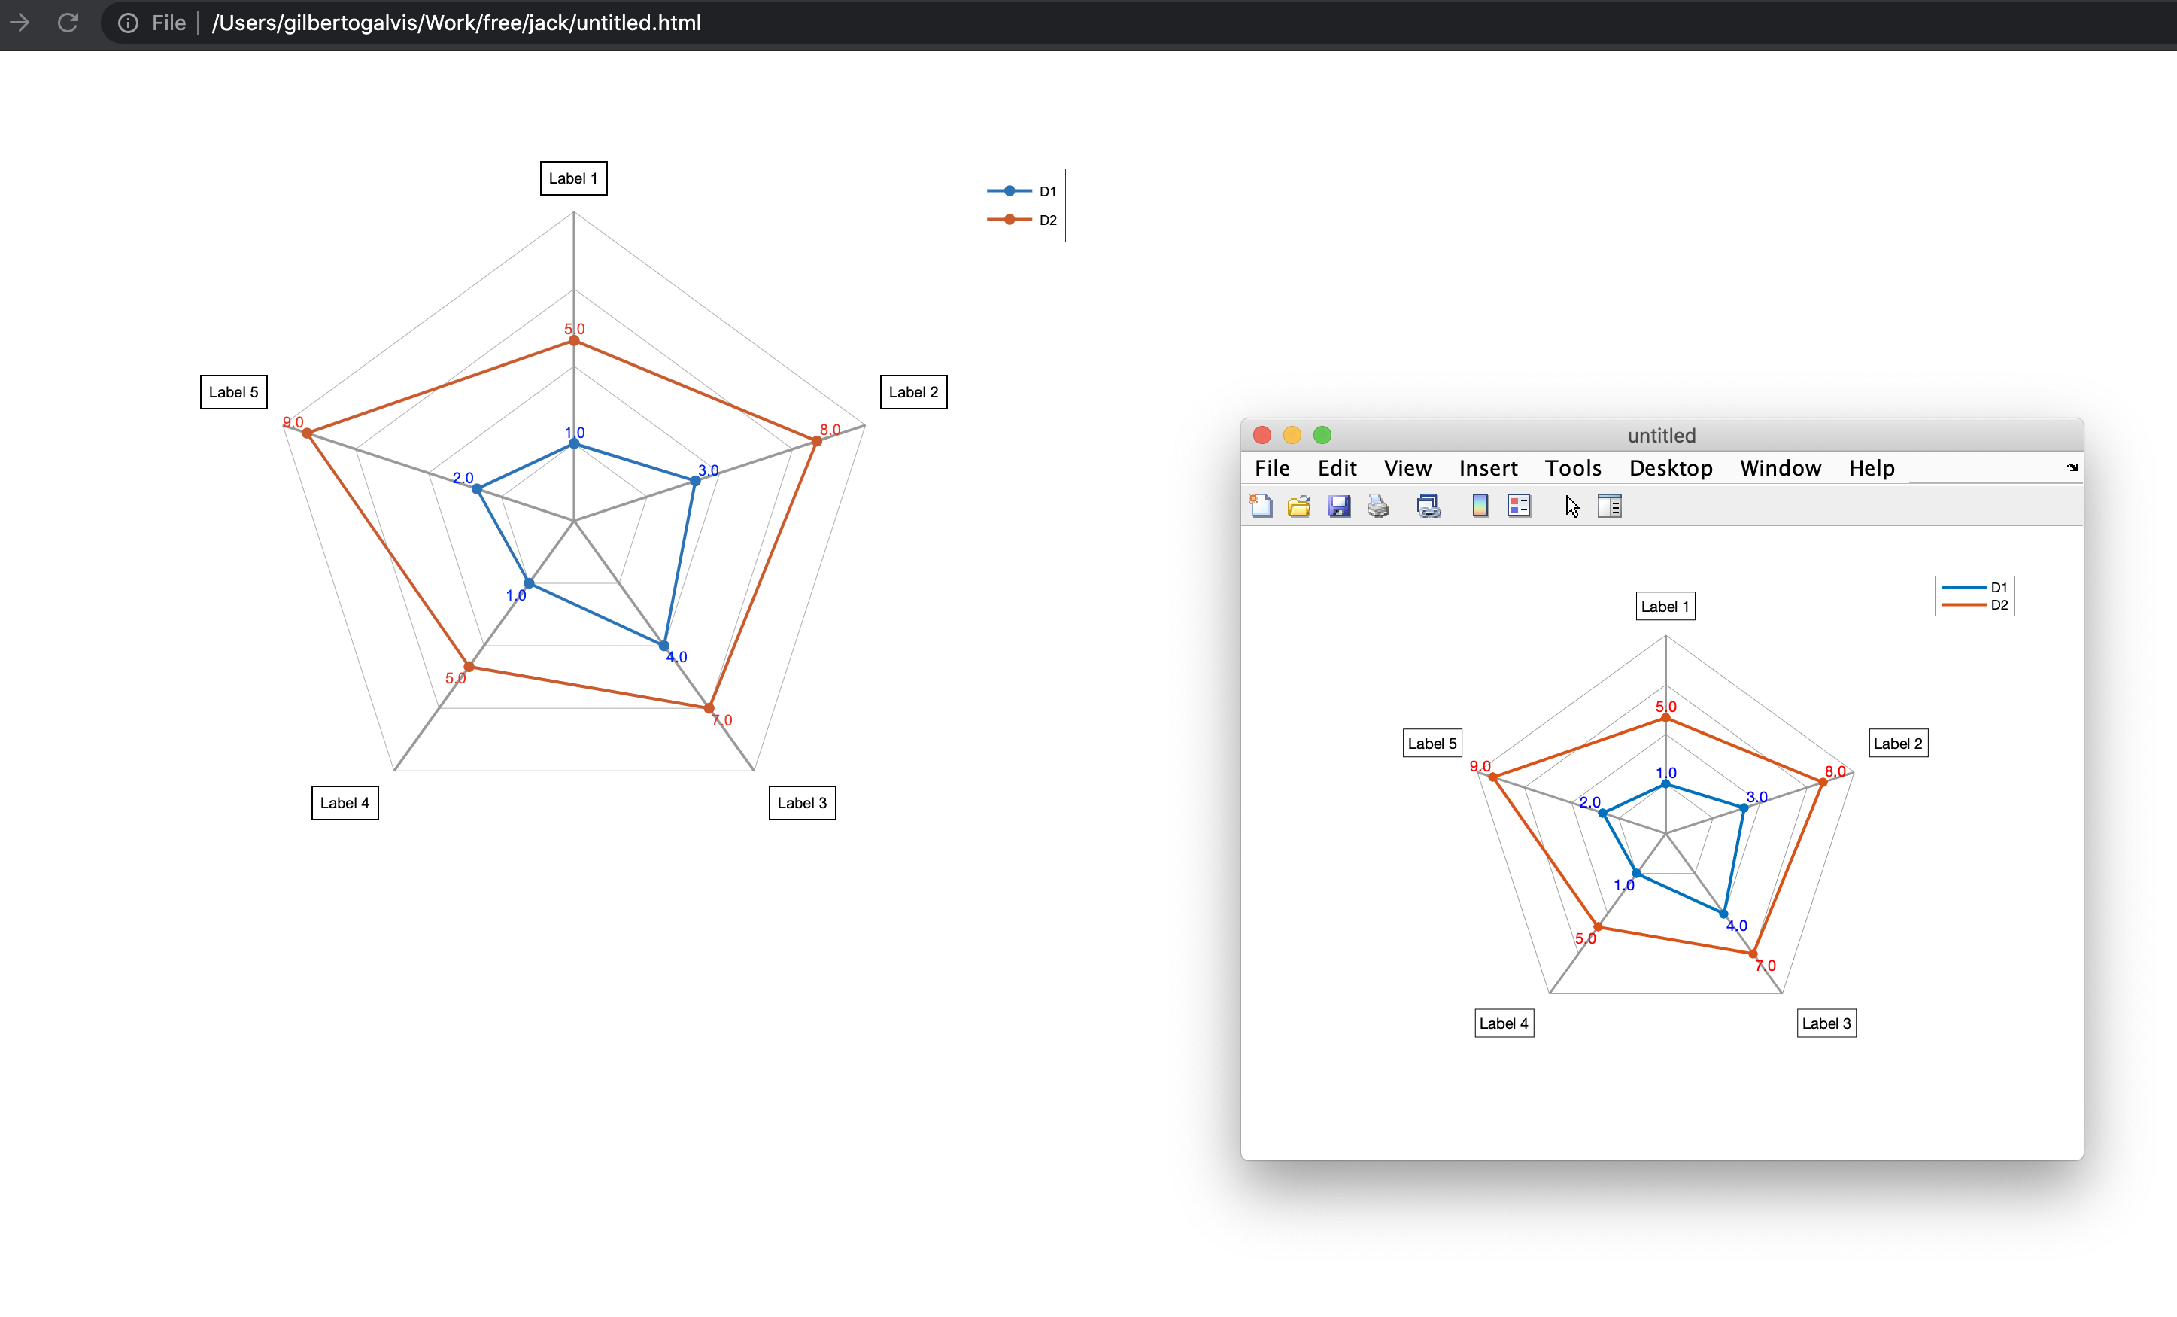Viewport: 2177px width, 1317px height.
Task: Click the Label 1 axis text box
Action: 572,178
